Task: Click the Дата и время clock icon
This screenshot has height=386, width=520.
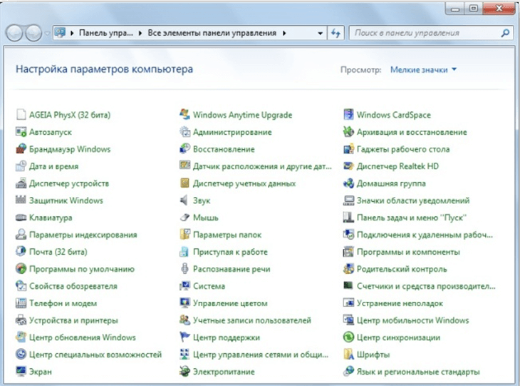Action: point(21,166)
